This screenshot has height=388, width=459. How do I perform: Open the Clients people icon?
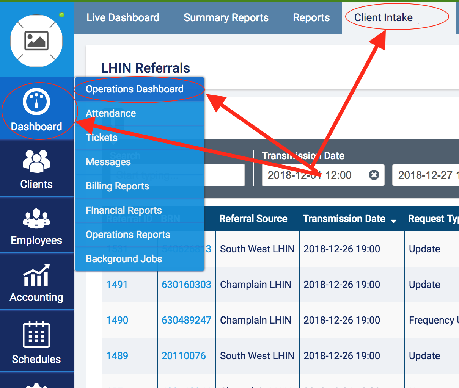coord(36,161)
